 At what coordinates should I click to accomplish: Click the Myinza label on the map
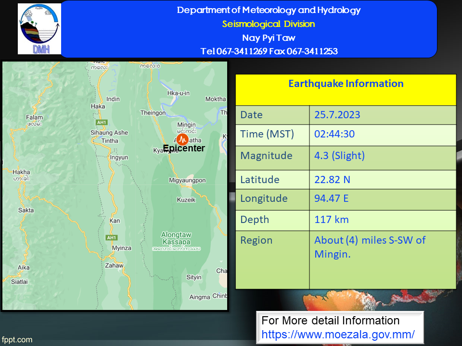pyautogui.click(x=122, y=248)
